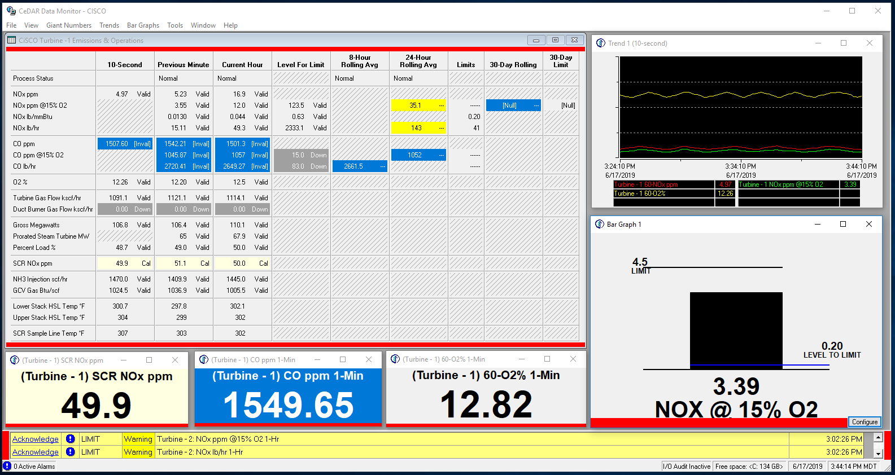Click the 49.9 giant number display
Screen dimensions: 895x475
(97, 406)
